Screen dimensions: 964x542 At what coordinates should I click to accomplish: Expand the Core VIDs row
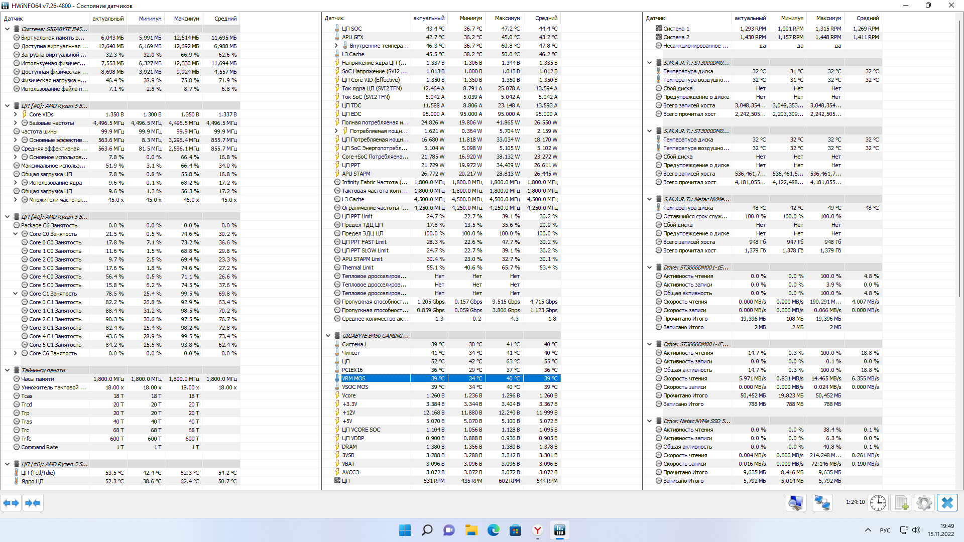[x=15, y=114]
